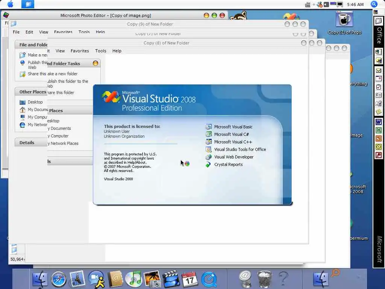
Task: Open My Documents in Copy (9) window
Action: [33, 110]
